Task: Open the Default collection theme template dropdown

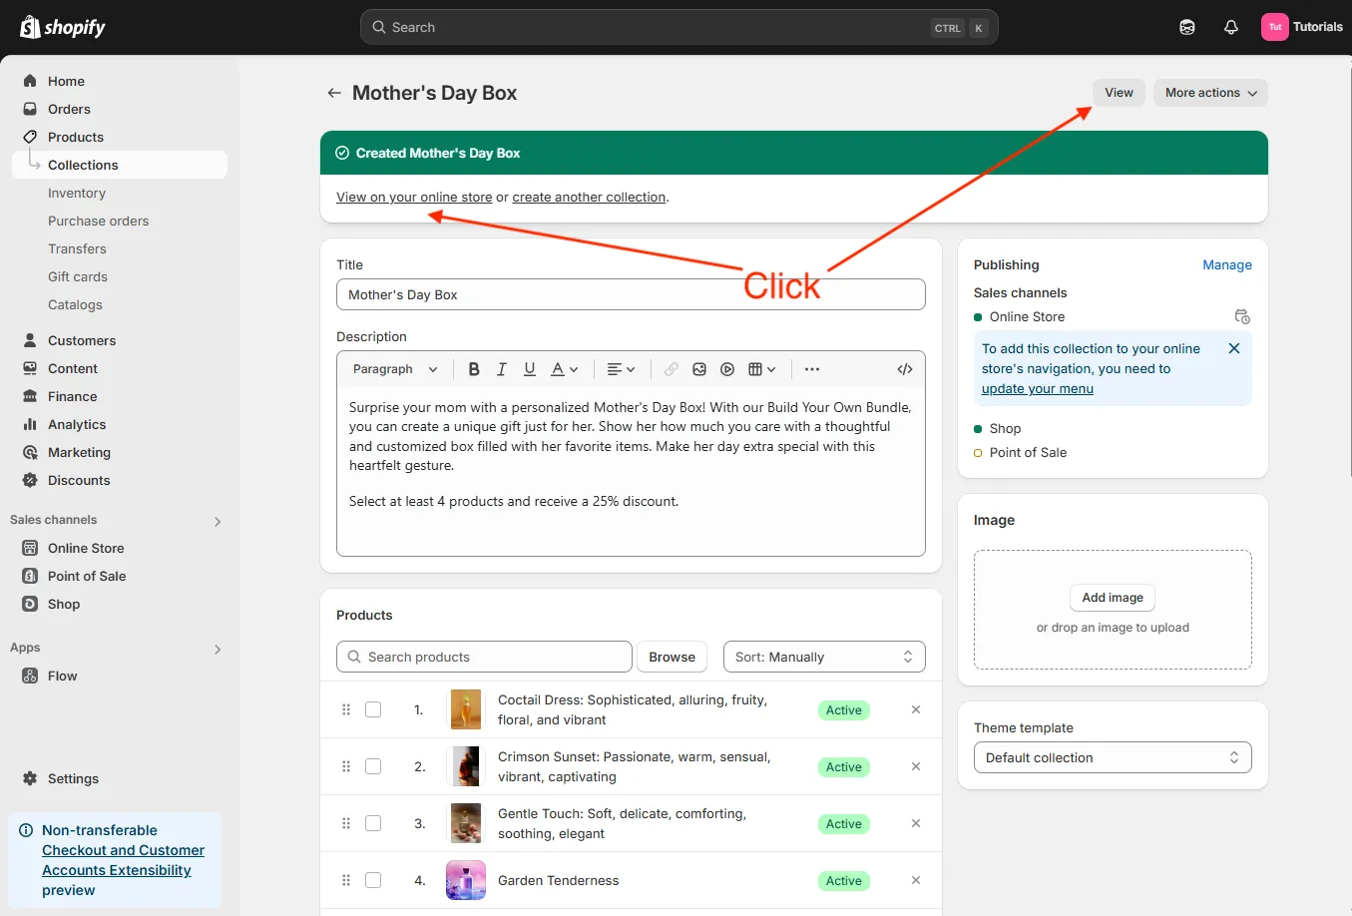Action: click(1112, 757)
